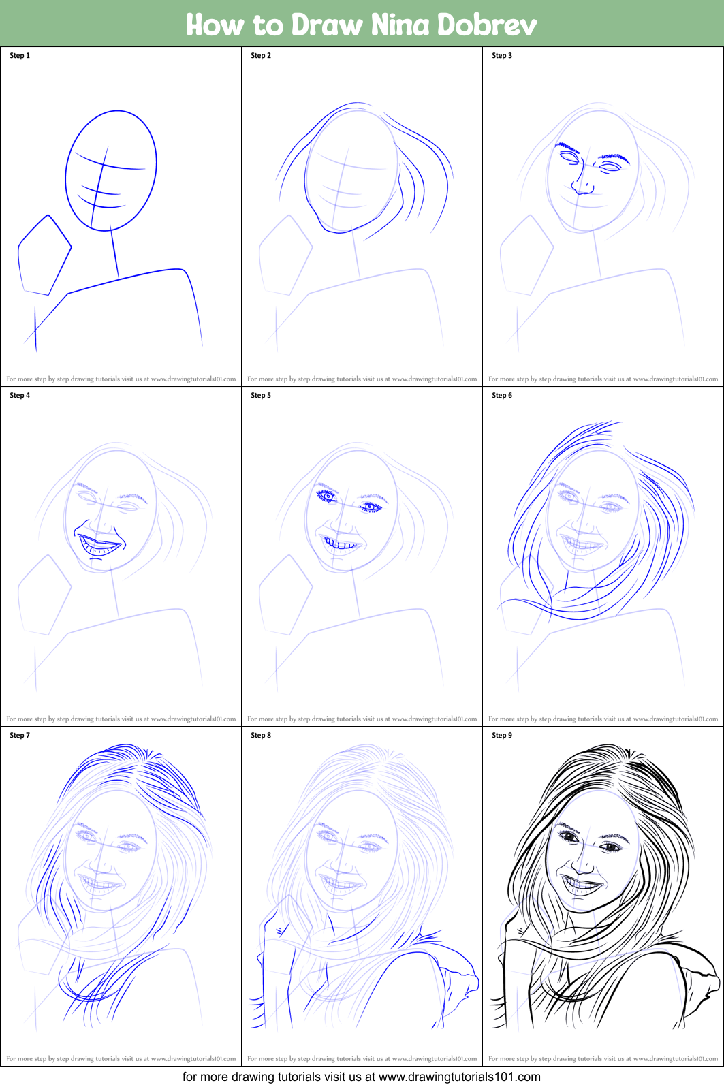Image resolution: width=724 pixels, height=1087 pixels.
Task: Open the Step 6 drawing thumbnail
Action: pyautogui.click(x=603, y=556)
